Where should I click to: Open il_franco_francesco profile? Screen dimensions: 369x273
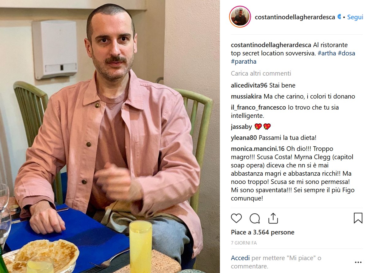[x=258, y=107]
